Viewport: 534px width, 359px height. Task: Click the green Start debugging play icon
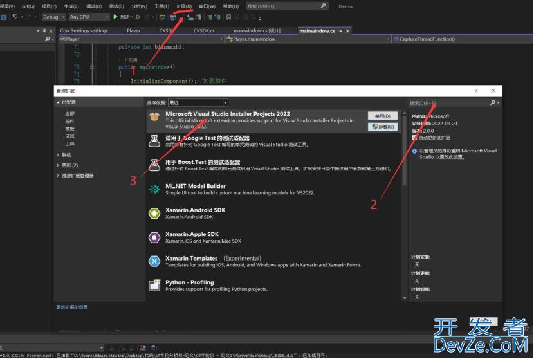click(115, 17)
